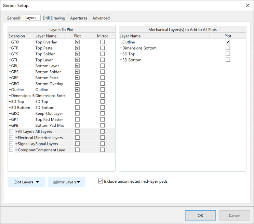This screenshot has width=254, height=224.
Task: Open the Mirror Layers dropdown
Action: (x=66, y=182)
